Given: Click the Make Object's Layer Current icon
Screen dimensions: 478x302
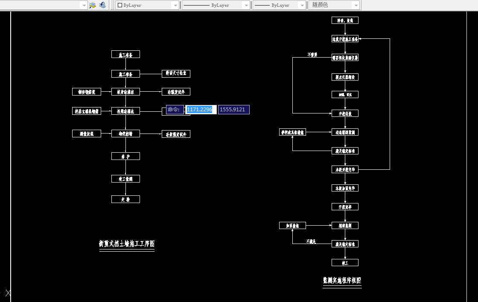Looking at the screenshot, I should pyautogui.click(x=92, y=5).
